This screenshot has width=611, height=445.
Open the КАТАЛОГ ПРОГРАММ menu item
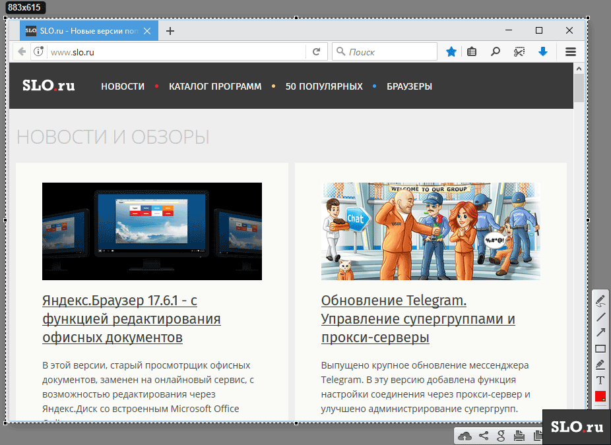click(x=215, y=86)
